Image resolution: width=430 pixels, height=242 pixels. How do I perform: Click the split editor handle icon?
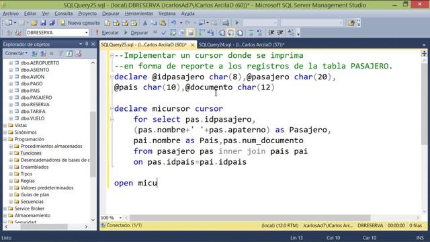pos(424,53)
